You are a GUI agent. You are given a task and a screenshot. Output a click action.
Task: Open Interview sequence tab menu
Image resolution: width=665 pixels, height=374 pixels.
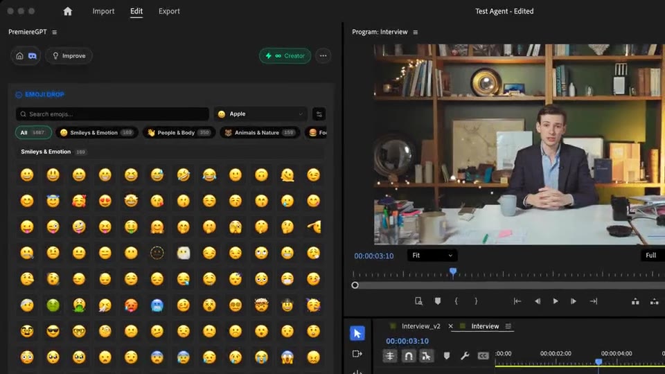[x=508, y=326]
